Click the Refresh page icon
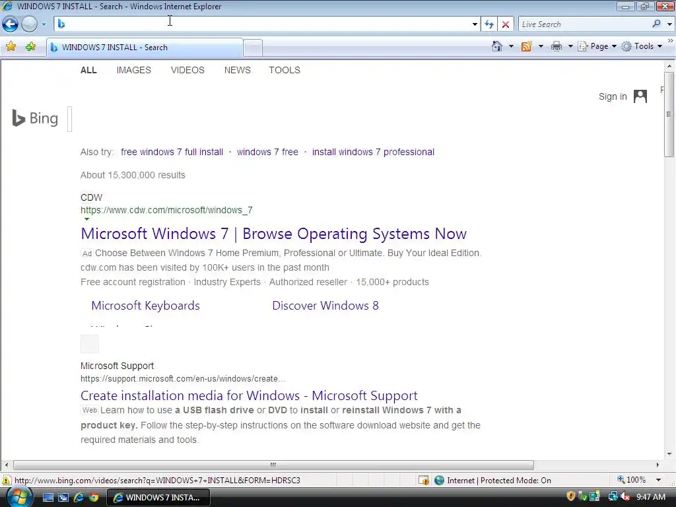Image resolution: width=676 pixels, height=507 pixels. 489,24
